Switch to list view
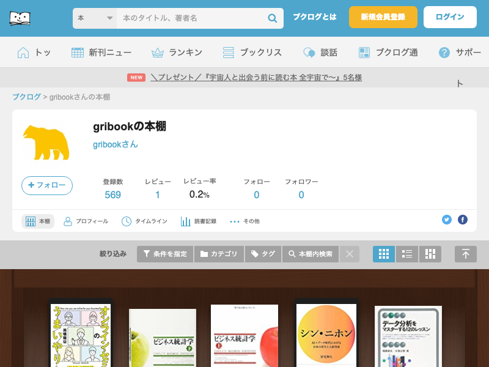 [x=407, y=254]
